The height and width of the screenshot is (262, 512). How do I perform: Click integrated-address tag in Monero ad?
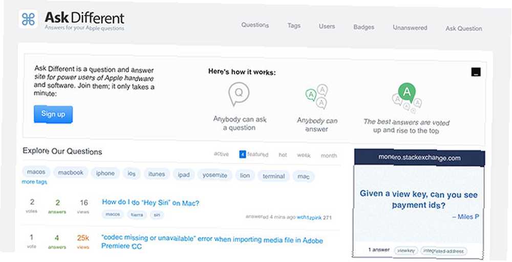click(444, 251)
